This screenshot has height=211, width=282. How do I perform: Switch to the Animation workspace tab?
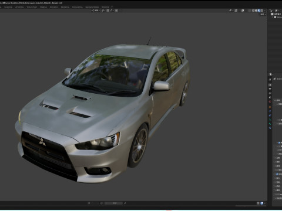click(54, 7)
